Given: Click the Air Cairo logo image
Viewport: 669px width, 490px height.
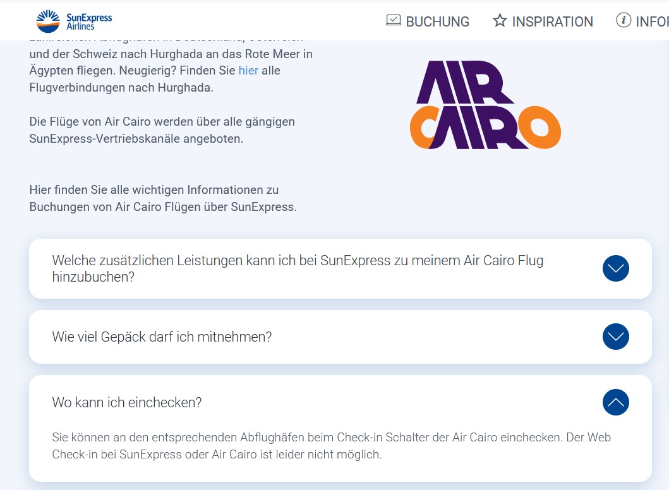Looking at the screenshot, I should [x=485, y=105].
